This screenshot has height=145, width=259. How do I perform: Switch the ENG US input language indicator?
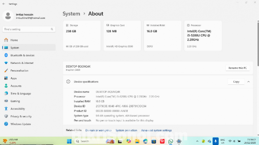223,141
